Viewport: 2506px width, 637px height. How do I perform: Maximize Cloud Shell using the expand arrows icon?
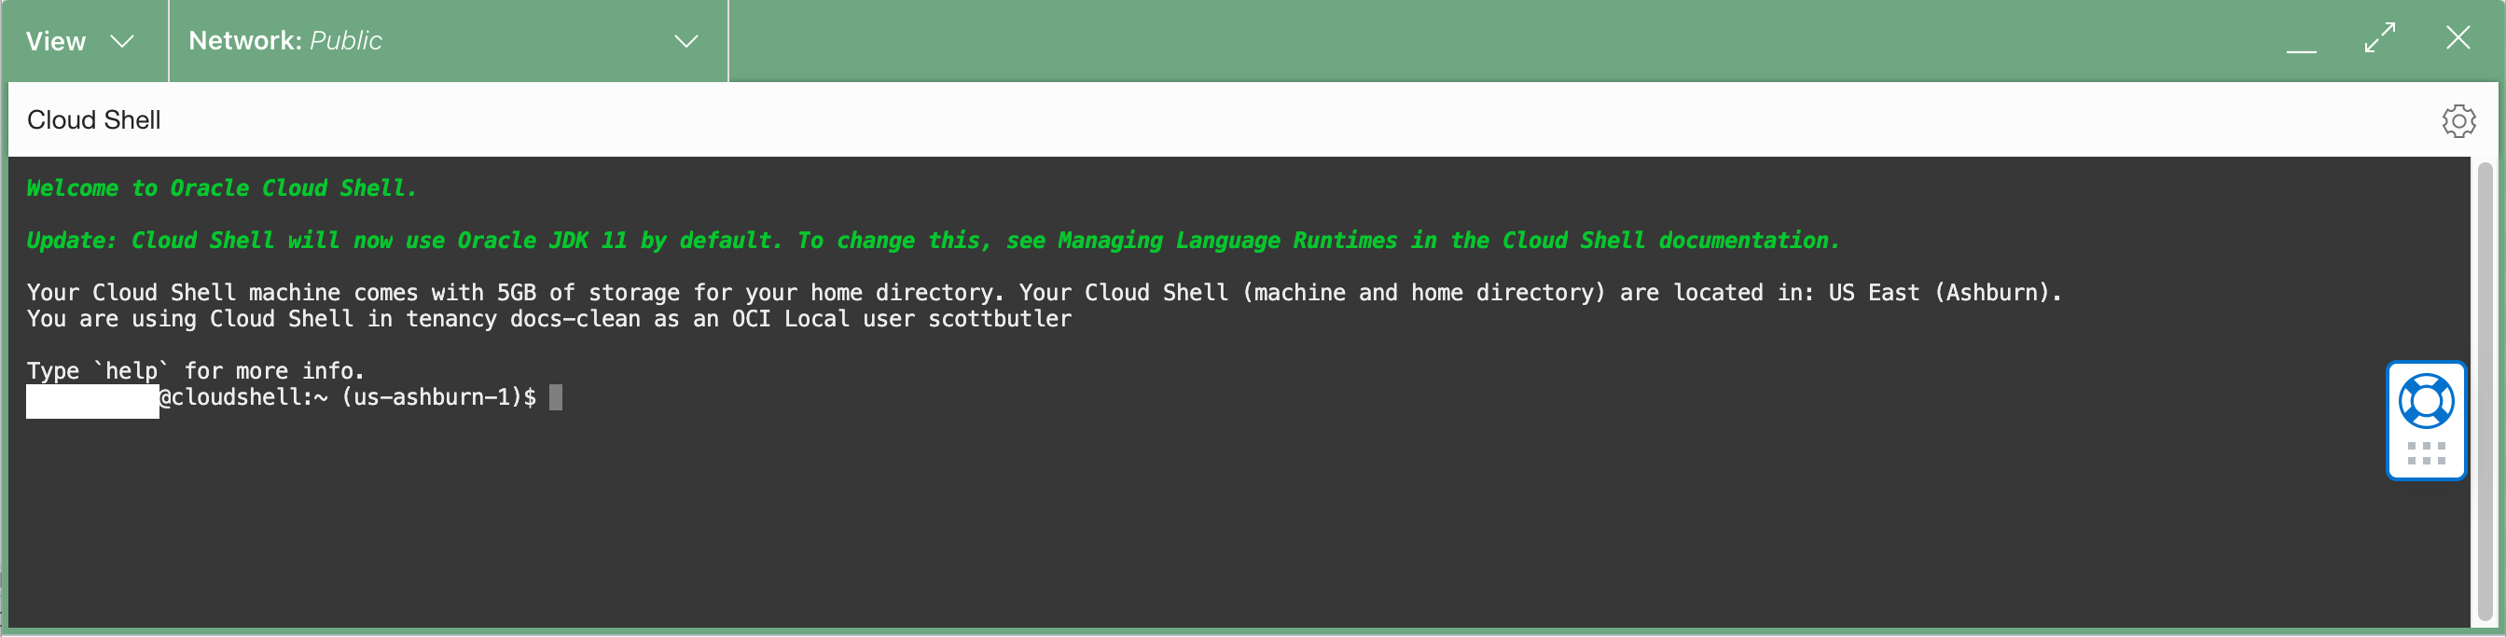(2380, 39)
